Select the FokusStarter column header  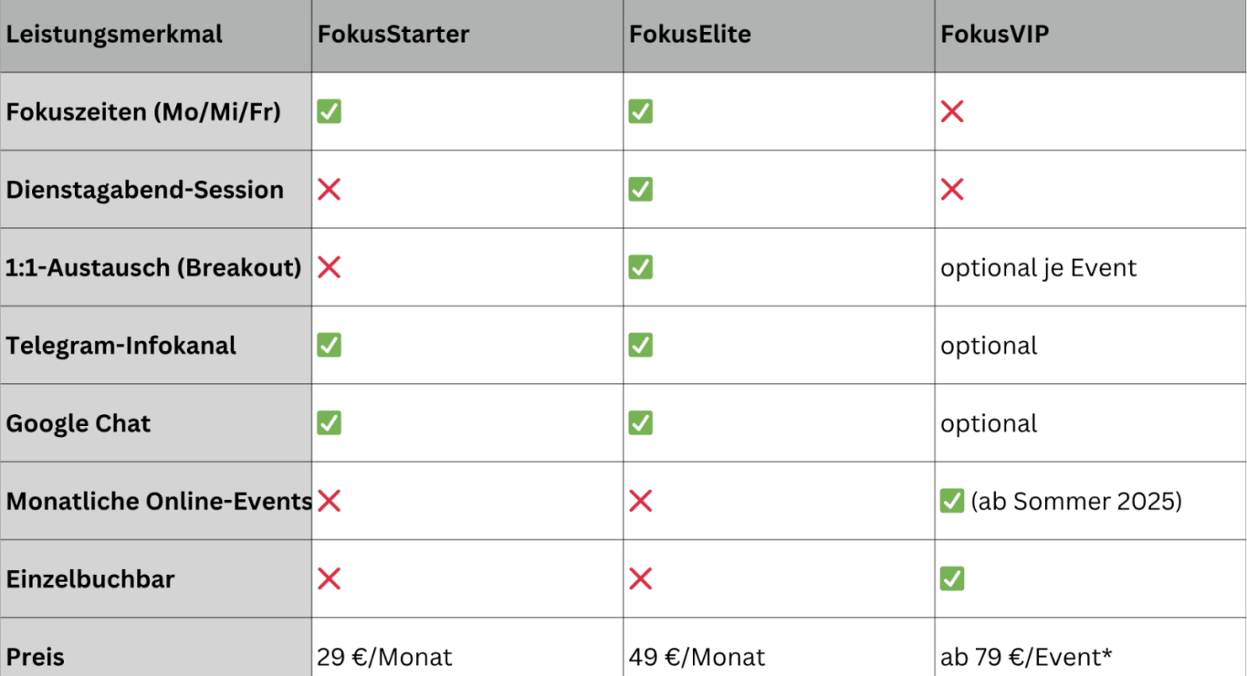coord(467,36)
